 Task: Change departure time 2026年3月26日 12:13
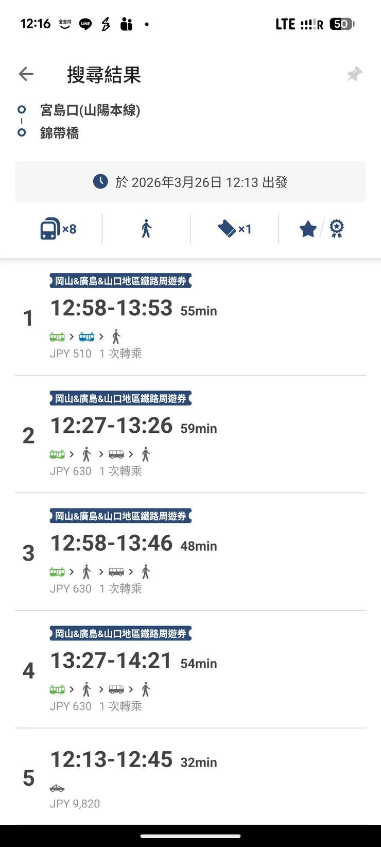point(190,182)
